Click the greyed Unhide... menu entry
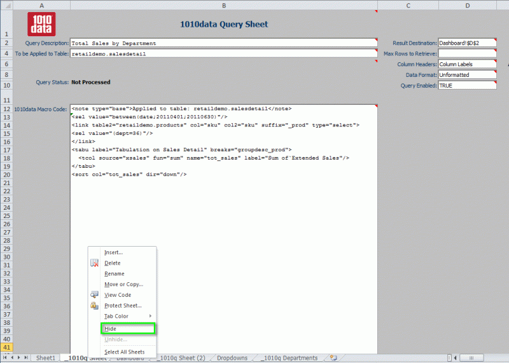The height and width of the screenshot is (363, 509). (x=116, y=339)
